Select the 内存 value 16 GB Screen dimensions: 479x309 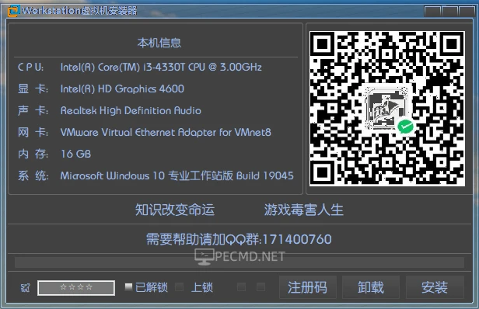coord(75,154)
